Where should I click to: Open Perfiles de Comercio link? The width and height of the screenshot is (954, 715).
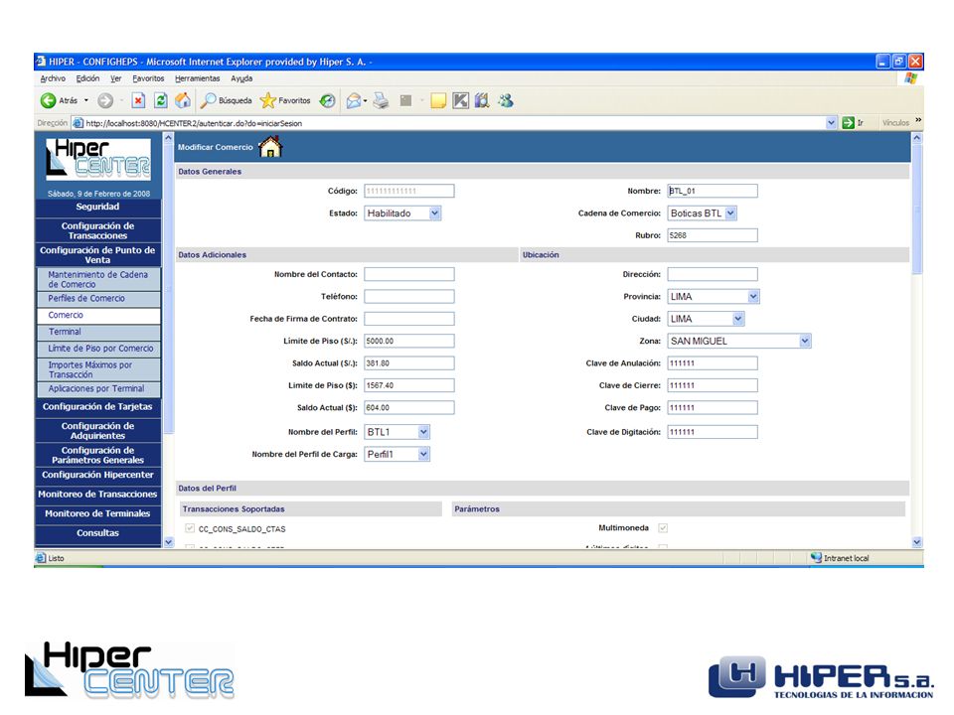point(98,299)
